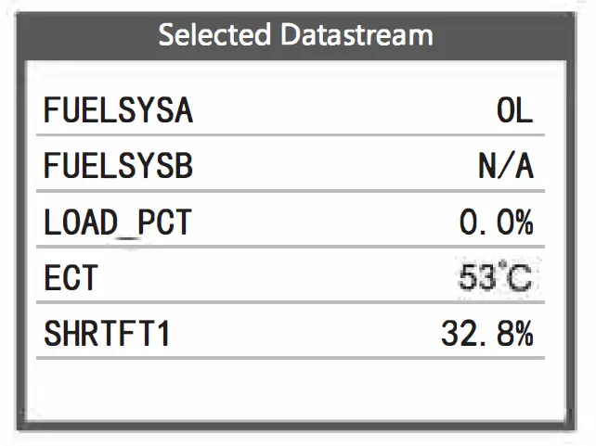Select the ECT datastream label
Screen dimensions: 596x446
pos(71,278)
